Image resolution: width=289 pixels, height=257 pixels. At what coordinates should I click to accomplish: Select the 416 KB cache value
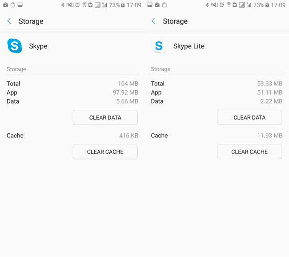coord(128,136)
